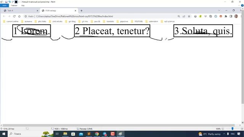Open the git blog bookmark folder
244x137 pixels.
tap(70, 21)
